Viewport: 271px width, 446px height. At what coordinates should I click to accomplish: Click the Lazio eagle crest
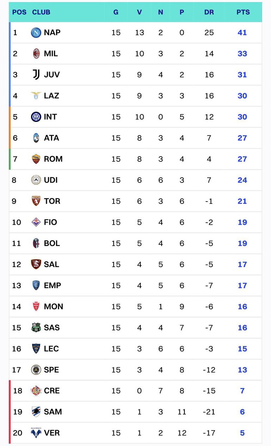(x=36, y=96)
